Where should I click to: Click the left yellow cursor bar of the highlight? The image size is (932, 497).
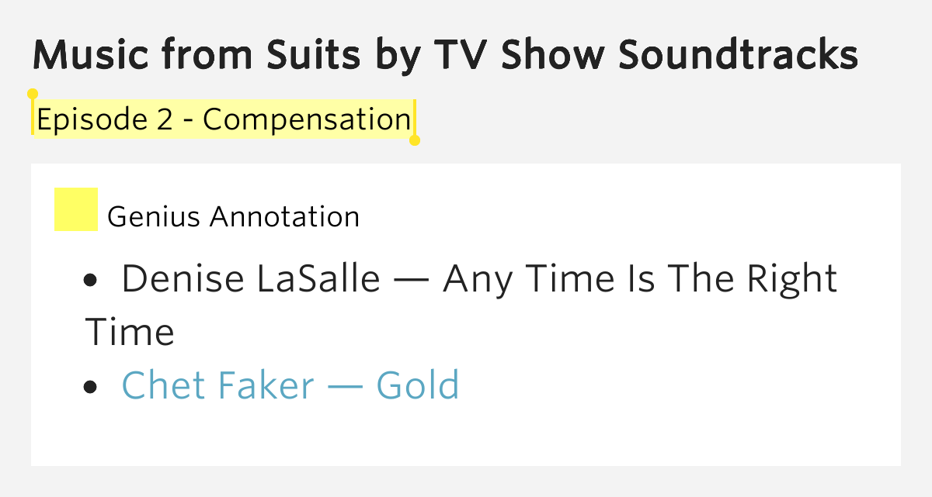coord(33,117)
